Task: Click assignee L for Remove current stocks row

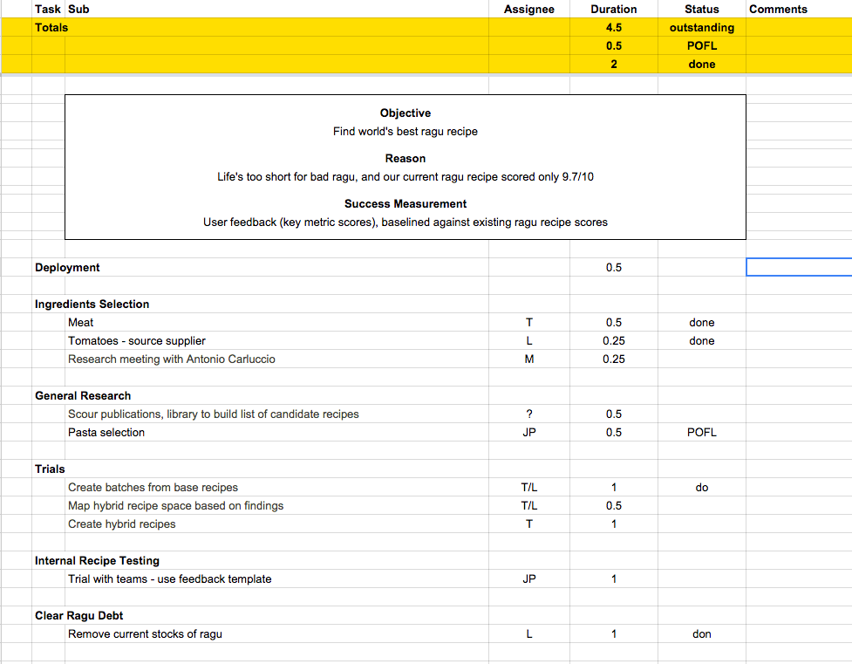Action: click(x=528, y=634)
